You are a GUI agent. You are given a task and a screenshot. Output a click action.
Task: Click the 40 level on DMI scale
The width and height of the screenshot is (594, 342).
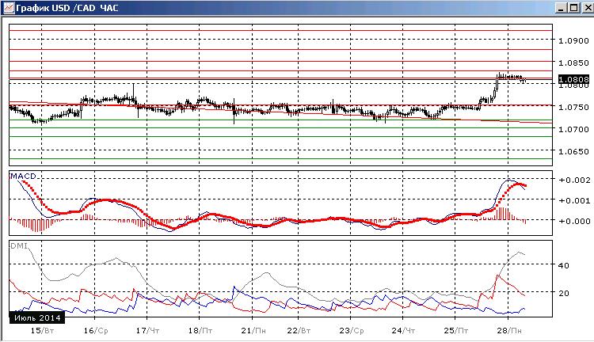tap(564, 265)
